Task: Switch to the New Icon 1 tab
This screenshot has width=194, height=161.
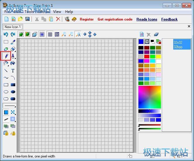Action: click(x=13, y=27)
